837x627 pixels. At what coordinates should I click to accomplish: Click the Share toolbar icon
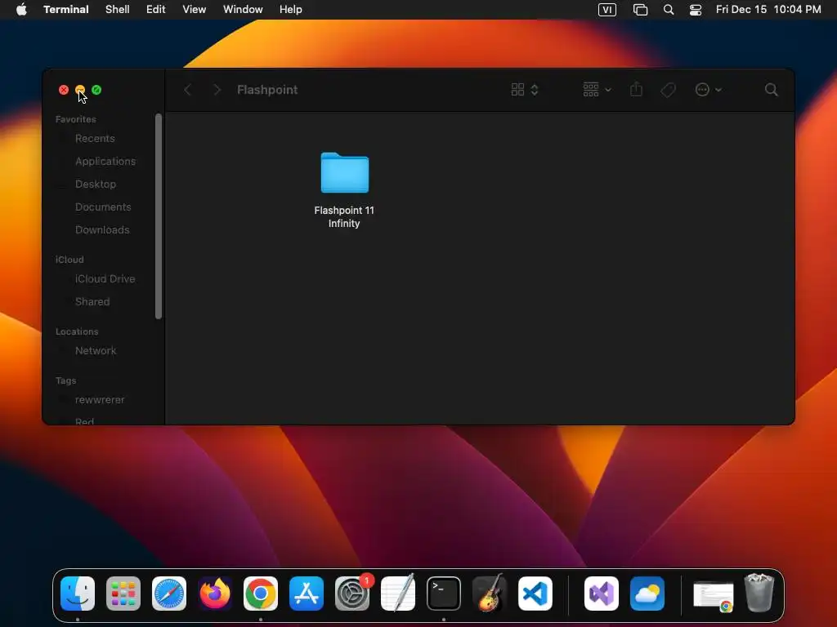pos(636,89)
